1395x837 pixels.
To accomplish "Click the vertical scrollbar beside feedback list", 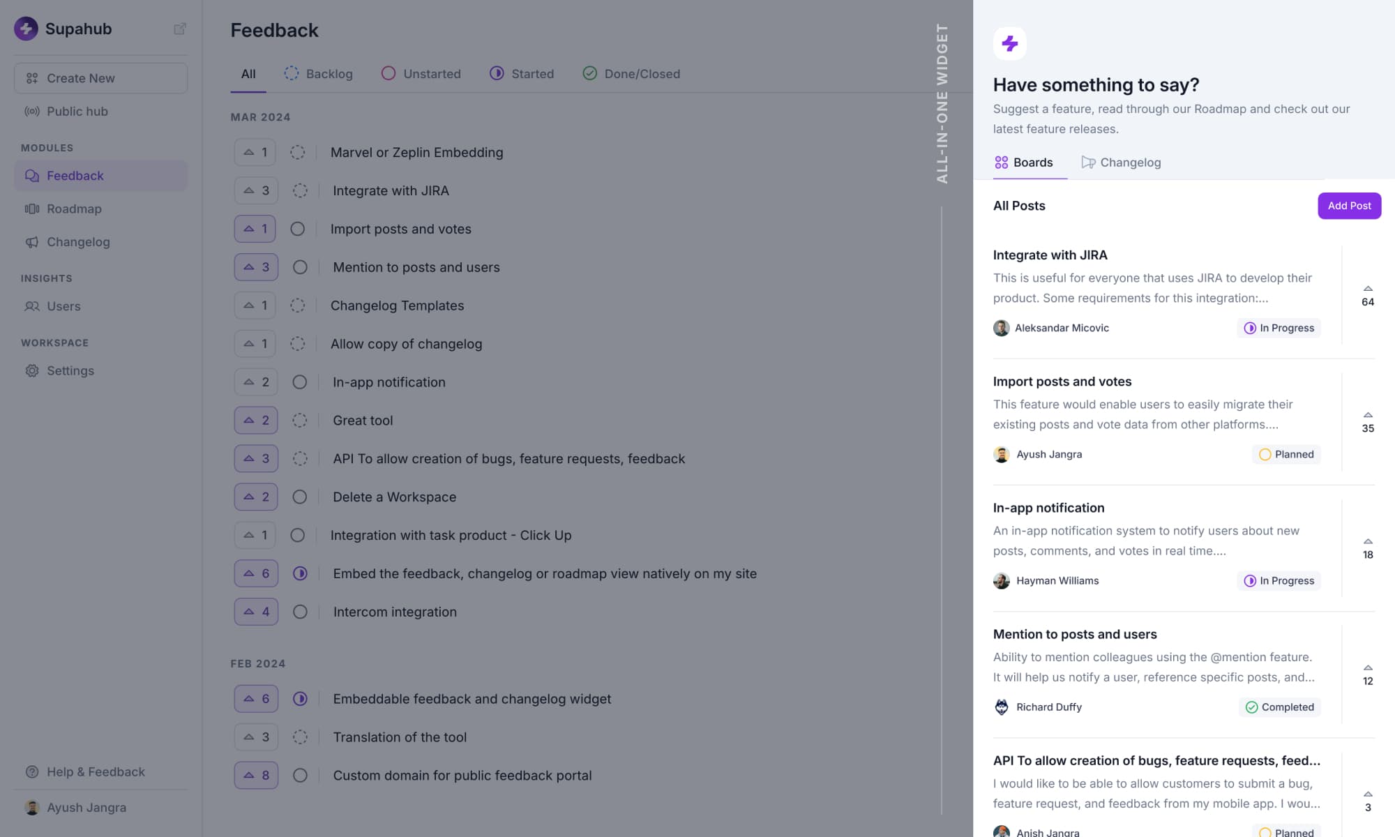I will click(x=941, y=509).
